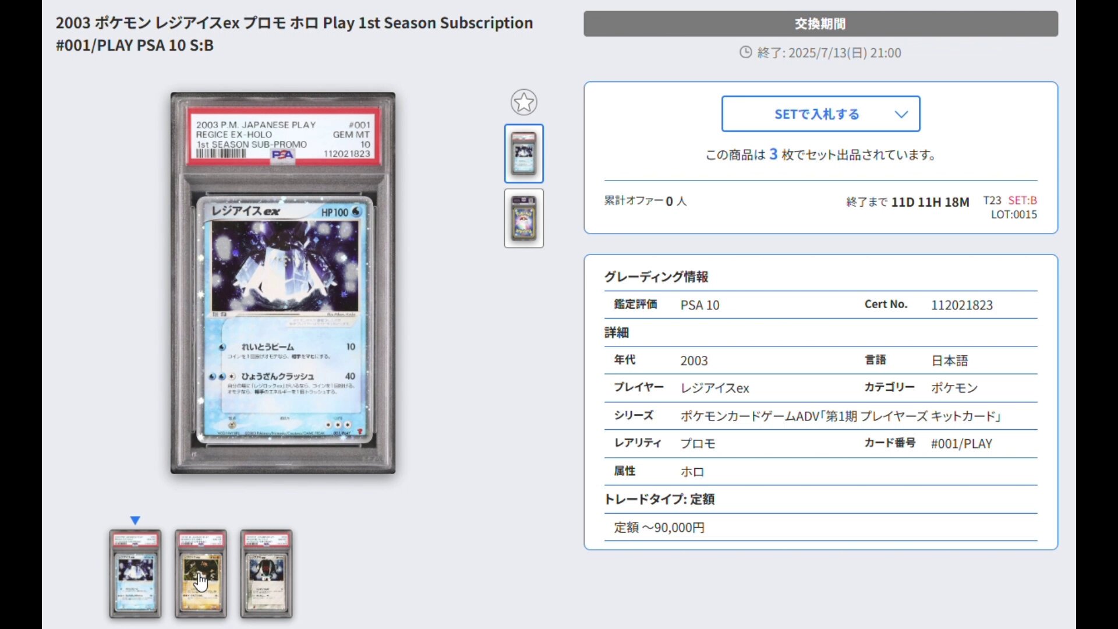Open the SETで入札する dropdown

click(820, 114)
